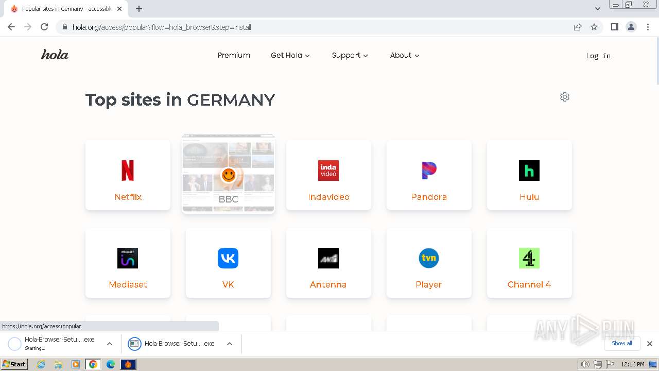Image resolution: width=659 pixels, height=371 pixels.
Task: Open the volume tray icon
Action: click(585, 364)
